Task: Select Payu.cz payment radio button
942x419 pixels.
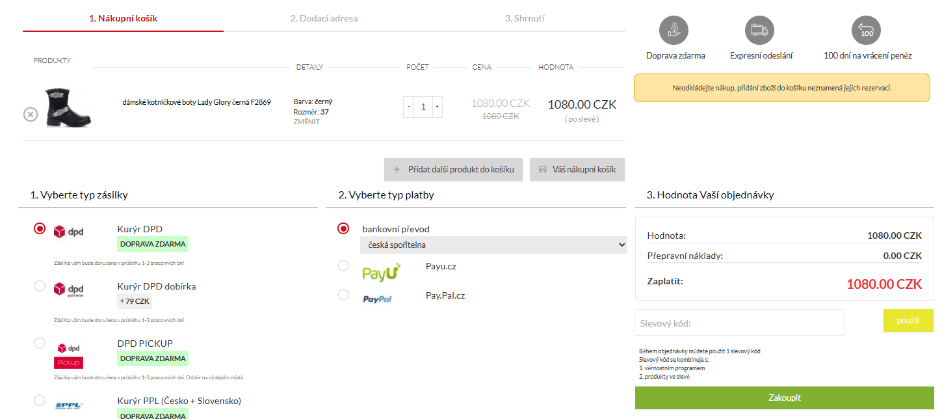Action: pyautogui.click(x=343, y=265)
